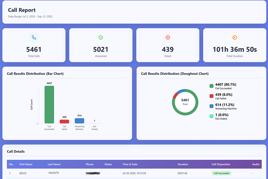268x179 pixels.
Task: Click the blue Answering Machine bar
Action: [79, 121]
